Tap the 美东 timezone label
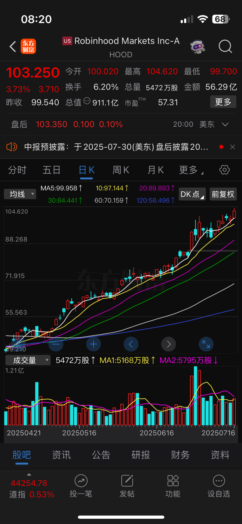This screenshot has height=524, width=242. (207, 124)
